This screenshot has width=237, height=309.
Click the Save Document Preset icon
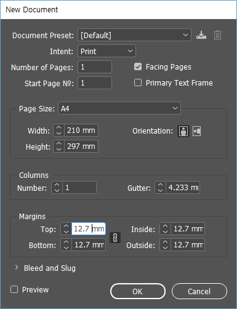click(x=201, y=35)
